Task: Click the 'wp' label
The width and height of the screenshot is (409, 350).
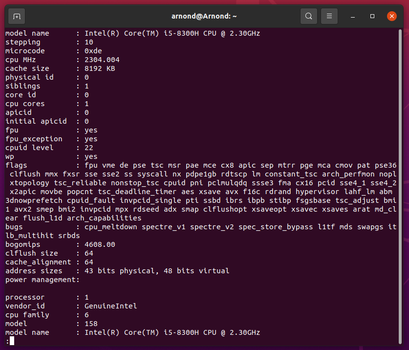Action: point(10,156)
